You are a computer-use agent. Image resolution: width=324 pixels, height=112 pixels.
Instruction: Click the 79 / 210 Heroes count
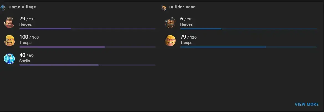pos(27,19)
